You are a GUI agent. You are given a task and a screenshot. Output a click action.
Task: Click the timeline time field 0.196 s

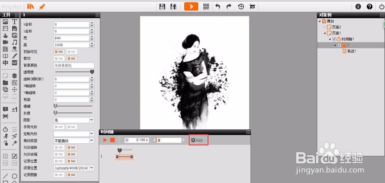tap(137, 140)
